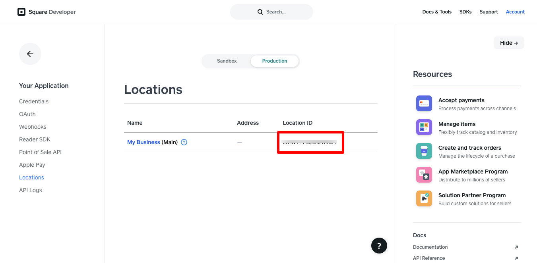Screen dimensions: 537x263
Task: Click the info icon beside My Business
Action: 184,142
